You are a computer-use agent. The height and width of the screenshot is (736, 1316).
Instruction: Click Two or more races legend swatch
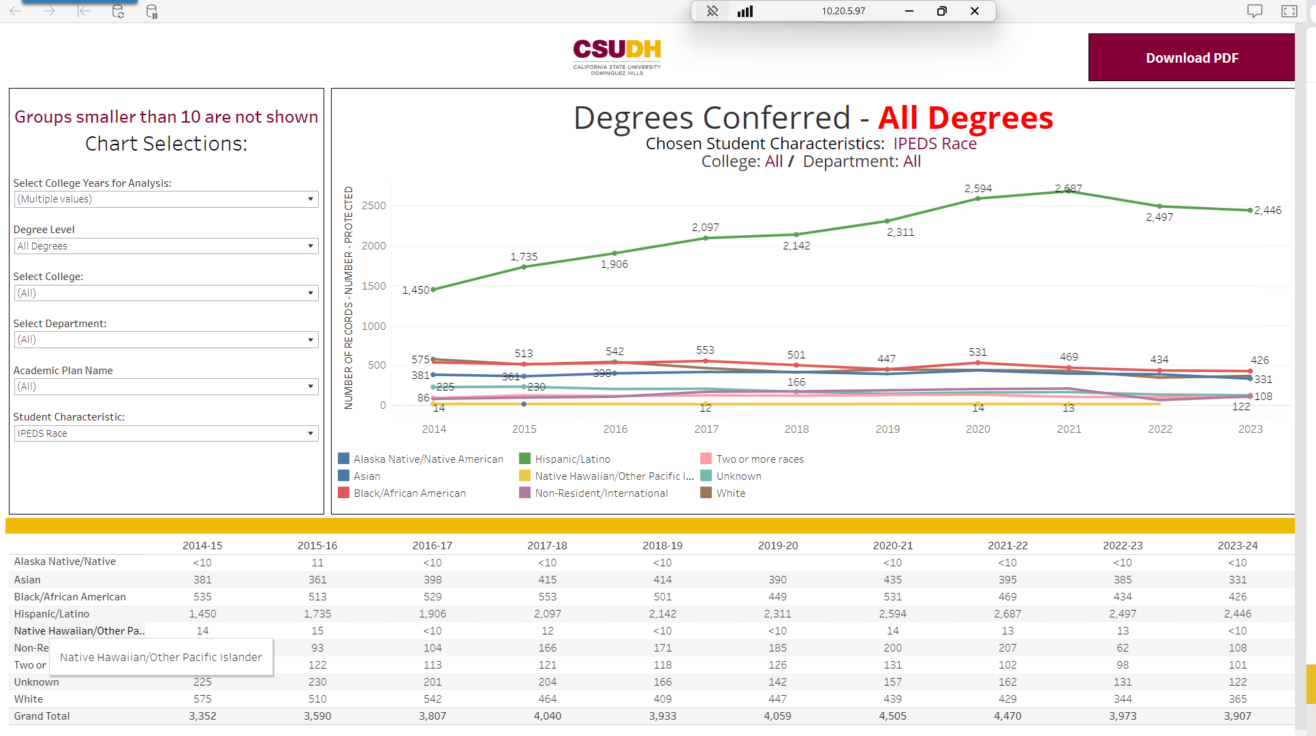(x=706, y=459)
